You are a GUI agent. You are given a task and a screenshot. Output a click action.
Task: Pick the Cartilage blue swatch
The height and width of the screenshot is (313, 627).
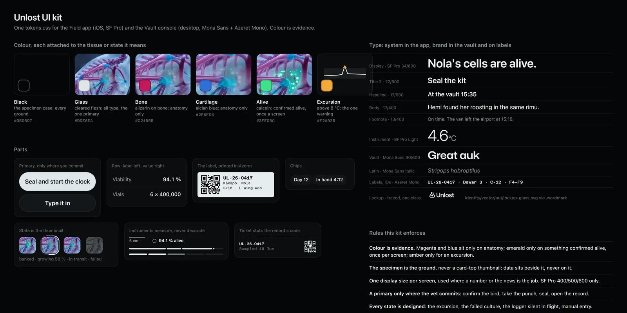(205, 85)
